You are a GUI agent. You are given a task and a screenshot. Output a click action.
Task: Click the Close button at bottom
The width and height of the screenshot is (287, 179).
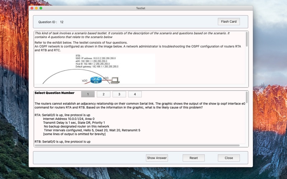(x=229, y=158)
